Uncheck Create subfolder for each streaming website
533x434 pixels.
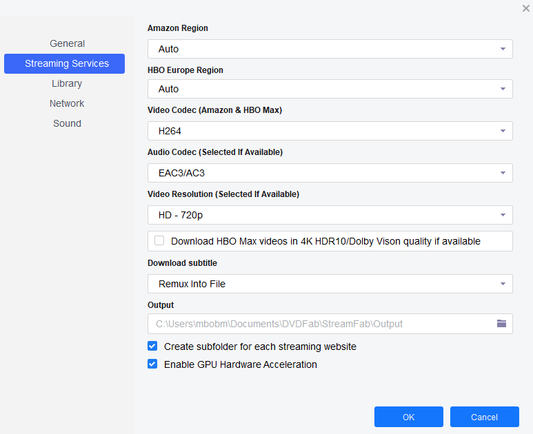coord(152,347)
